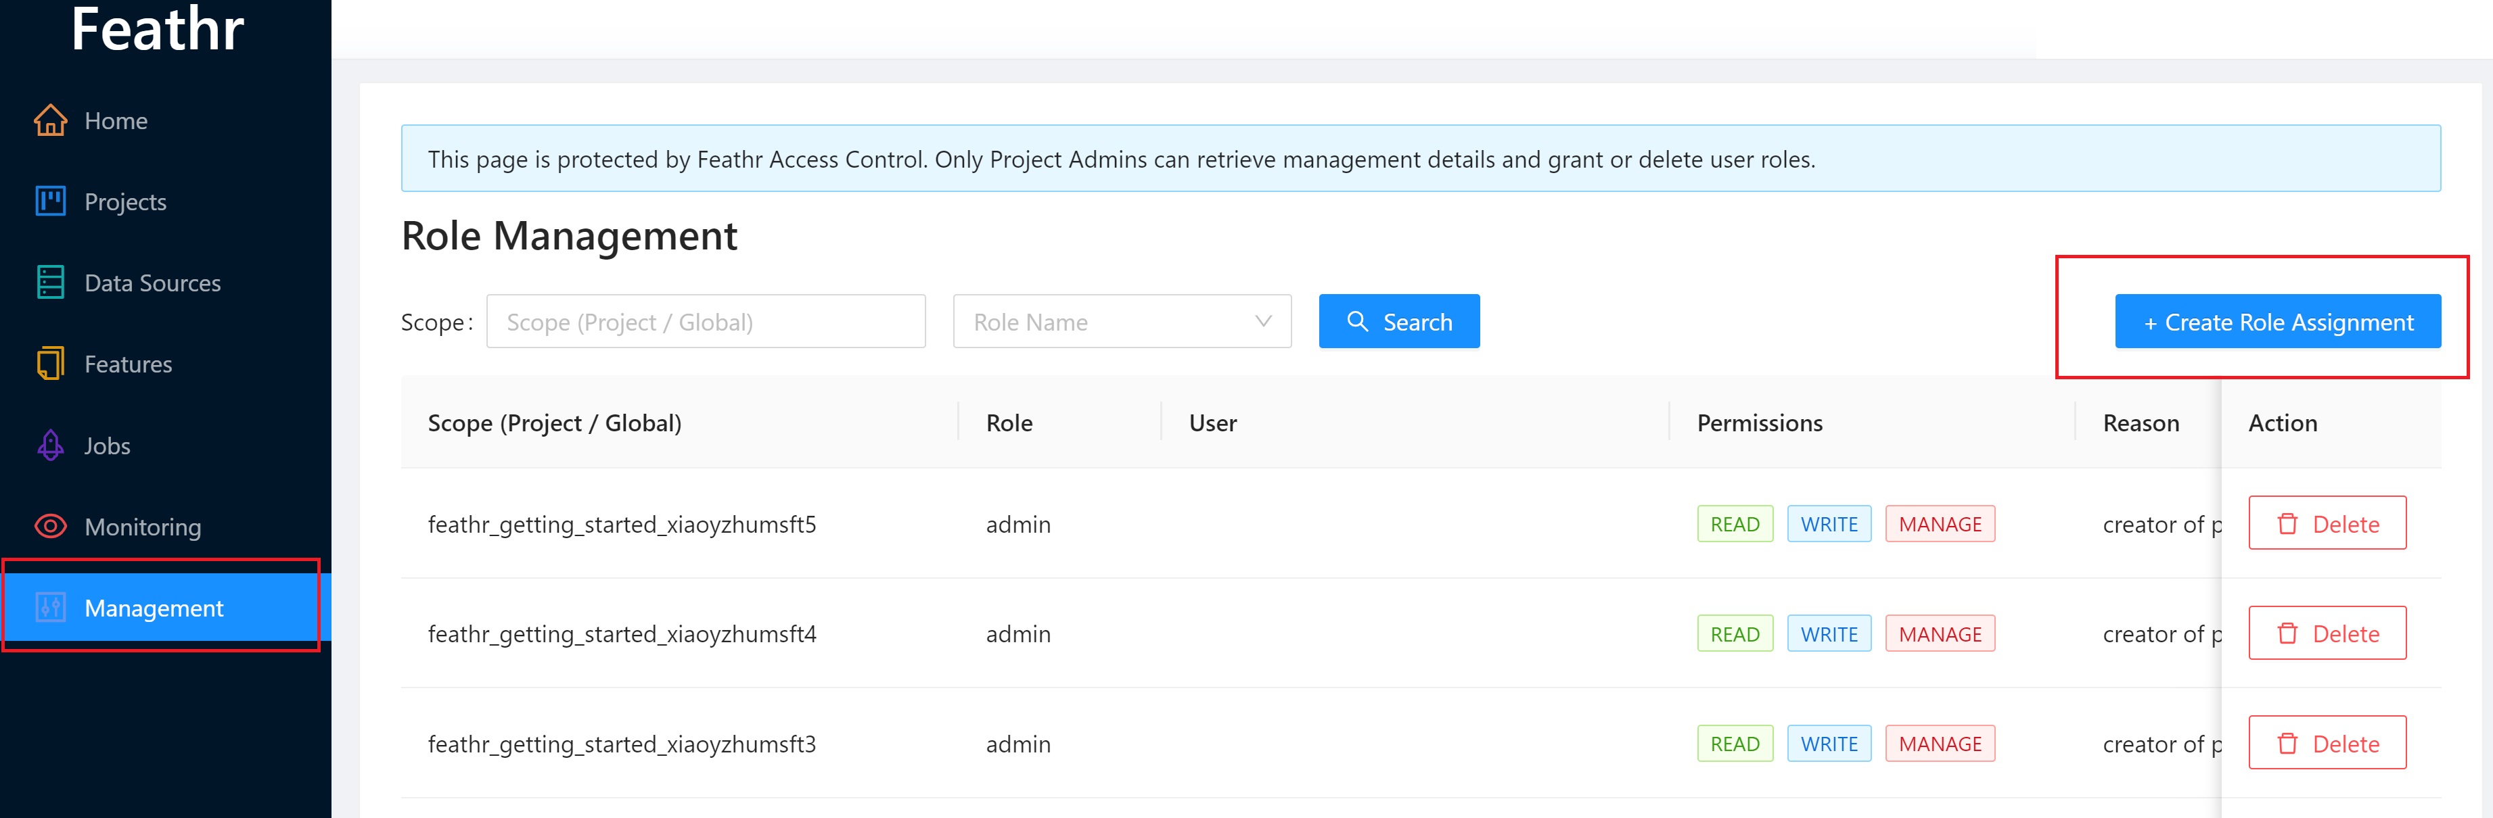2493x818 pixels.
Task: Go to Data Sources page
Action: tap(166, 283)
